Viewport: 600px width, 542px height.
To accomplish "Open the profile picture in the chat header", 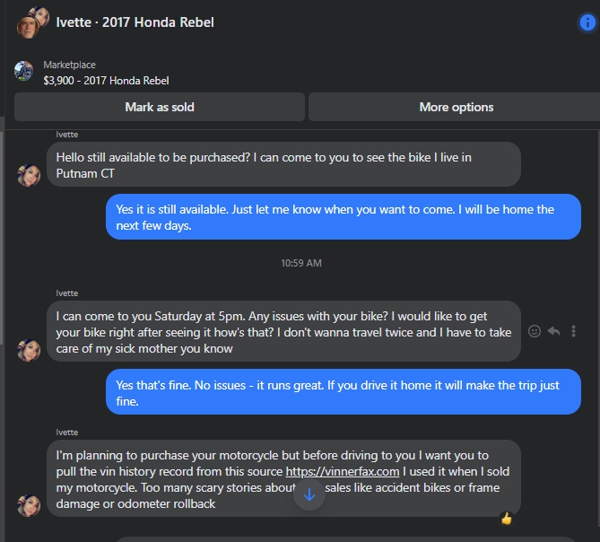I will (33, 22).
